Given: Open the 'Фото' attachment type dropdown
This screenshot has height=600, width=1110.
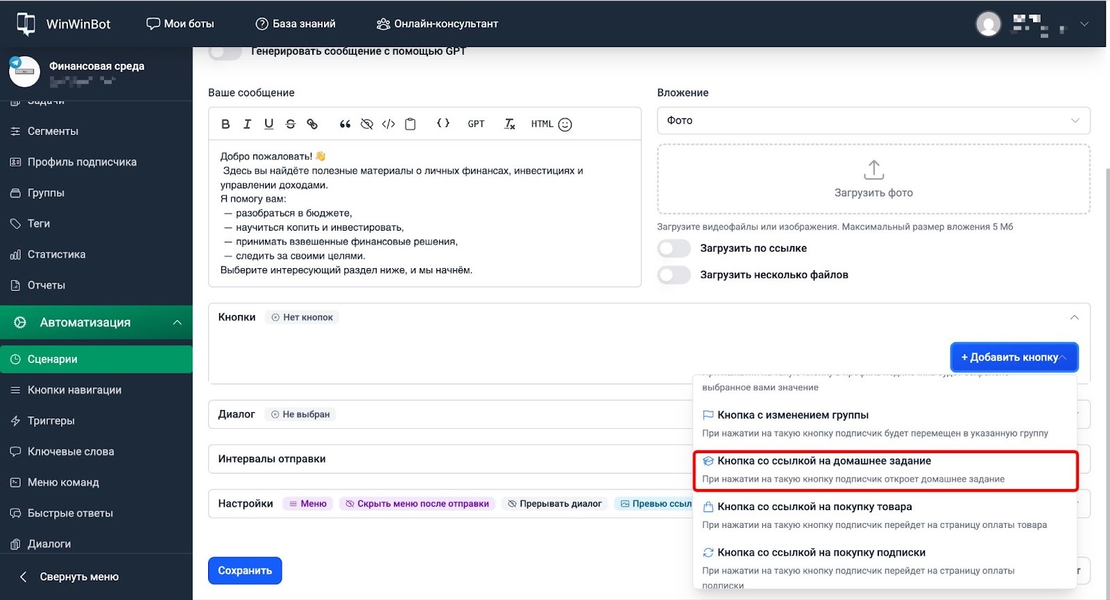Looking at the screenshot, I should pyautogui.click(x=873, y=121).
